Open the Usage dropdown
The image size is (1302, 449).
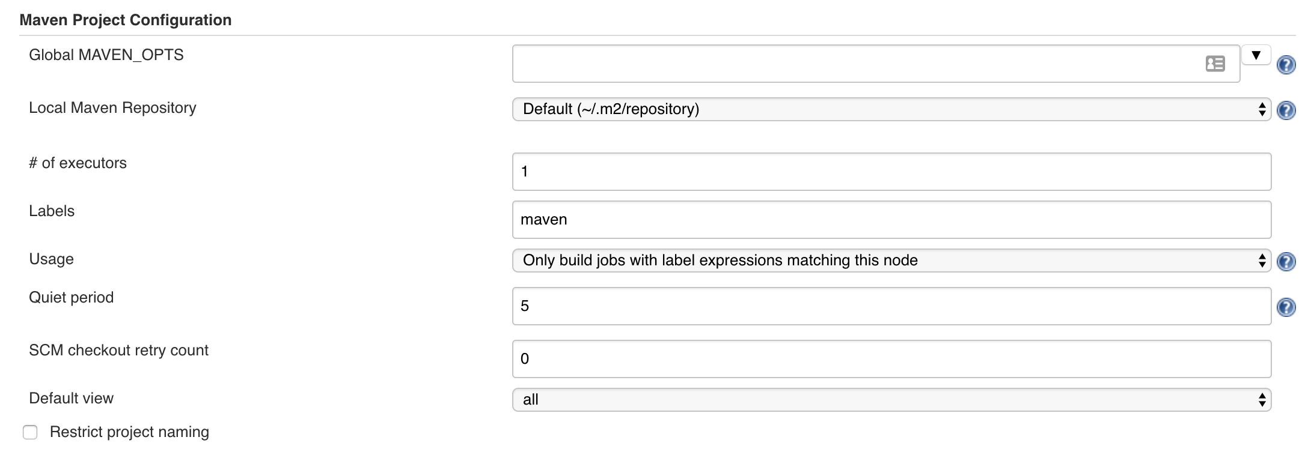click(x=891, y=261)
